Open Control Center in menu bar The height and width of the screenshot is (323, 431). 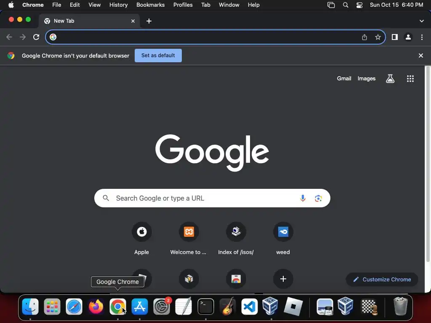359,5
